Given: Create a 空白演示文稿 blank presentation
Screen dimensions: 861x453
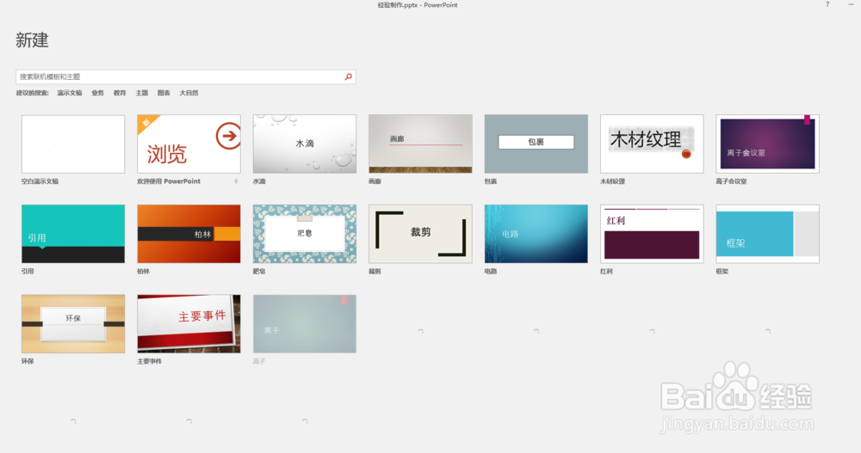Looking at the screenshot, I should (x=73, y=144).
